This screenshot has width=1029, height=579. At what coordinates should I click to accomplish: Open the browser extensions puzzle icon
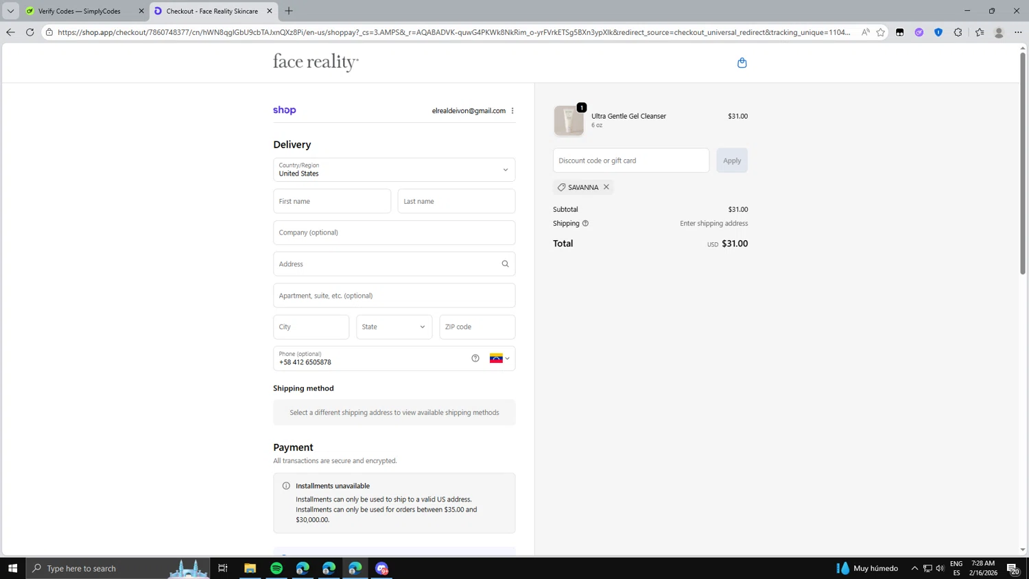958,32
